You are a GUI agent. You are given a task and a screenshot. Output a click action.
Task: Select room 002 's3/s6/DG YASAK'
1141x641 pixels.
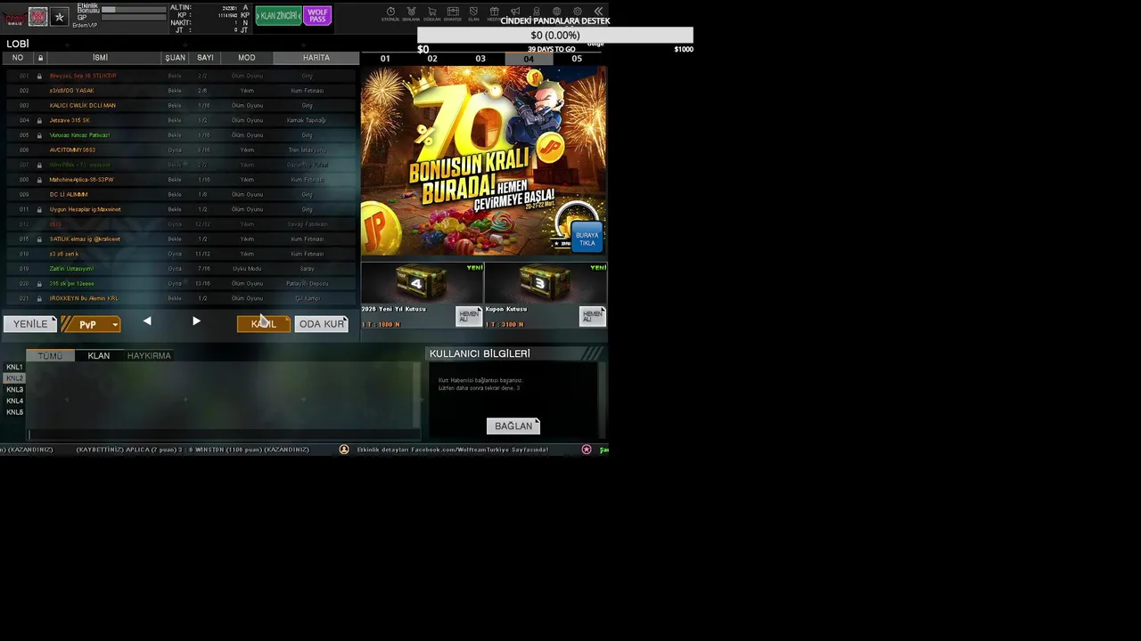[x=180, y=91]
